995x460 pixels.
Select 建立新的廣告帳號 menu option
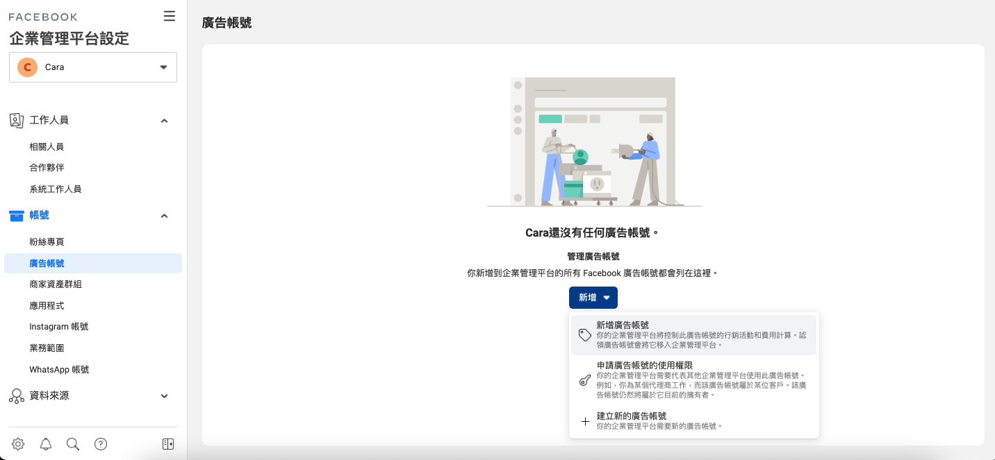(x=693, y=421)
